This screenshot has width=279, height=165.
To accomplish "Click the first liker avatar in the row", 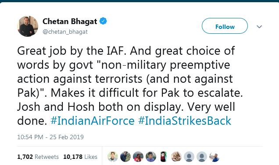I will (113, 157).
